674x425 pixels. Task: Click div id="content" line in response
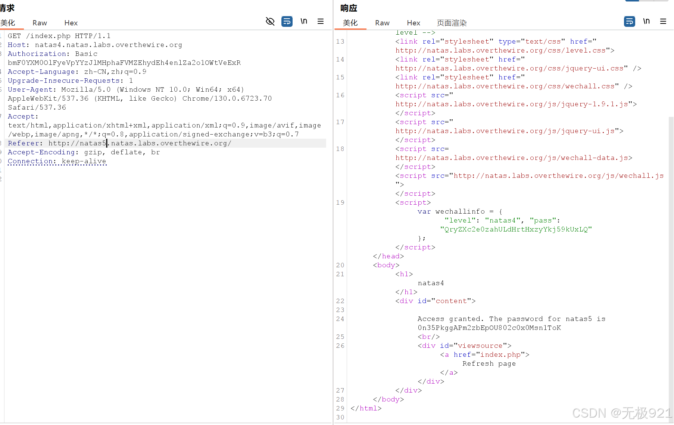(x=435, y=301)
